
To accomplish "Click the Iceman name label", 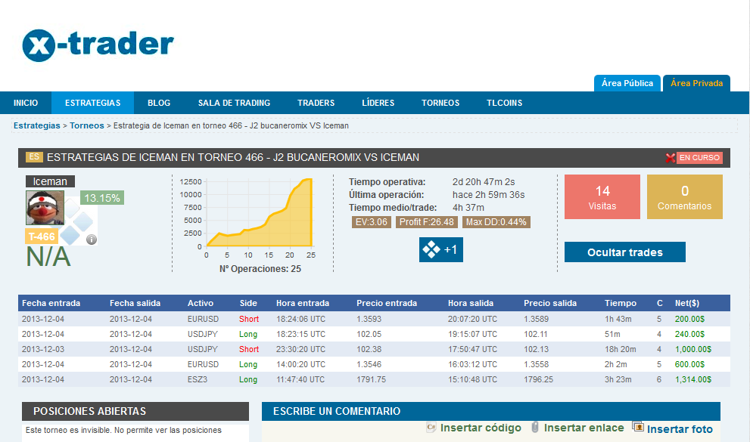I will pos(50,181).
